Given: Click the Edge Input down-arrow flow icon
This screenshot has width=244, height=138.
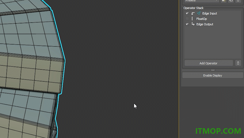Looking at the screenshot, I should pyautogui.click(x=193, y=13).
